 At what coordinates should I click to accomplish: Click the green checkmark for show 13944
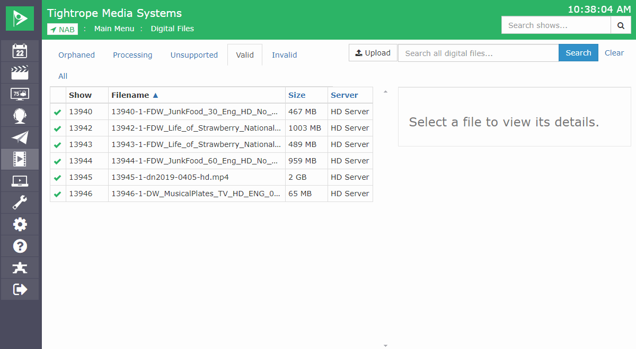coord(58,161)
